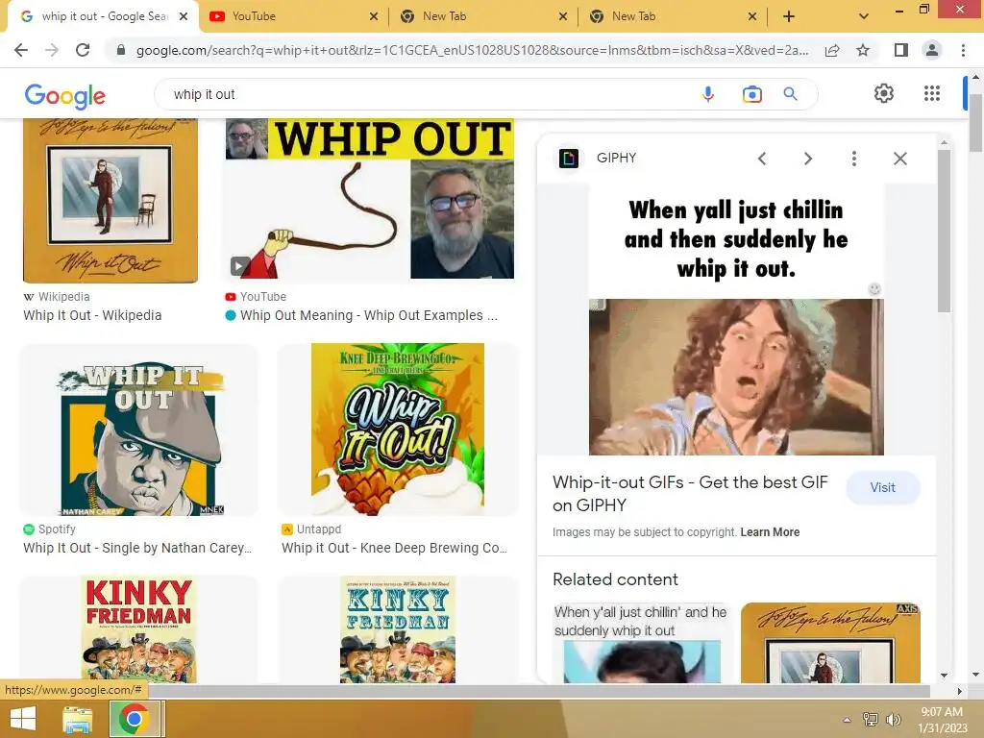
Task: Click the browser address bar URL
Action: 472,50
